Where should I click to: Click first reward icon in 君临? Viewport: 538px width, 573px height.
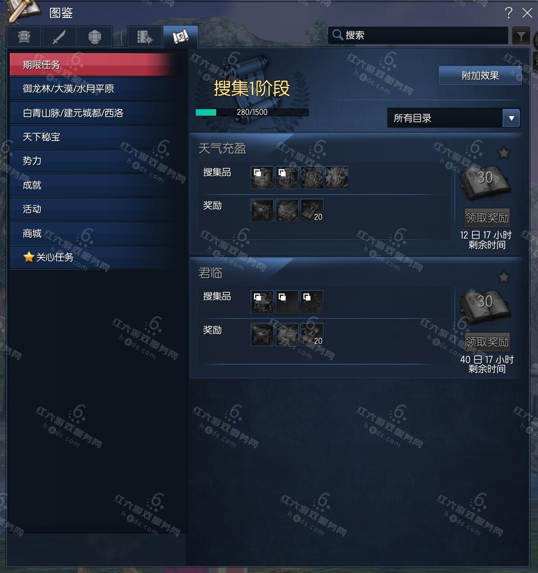(262, 334)
